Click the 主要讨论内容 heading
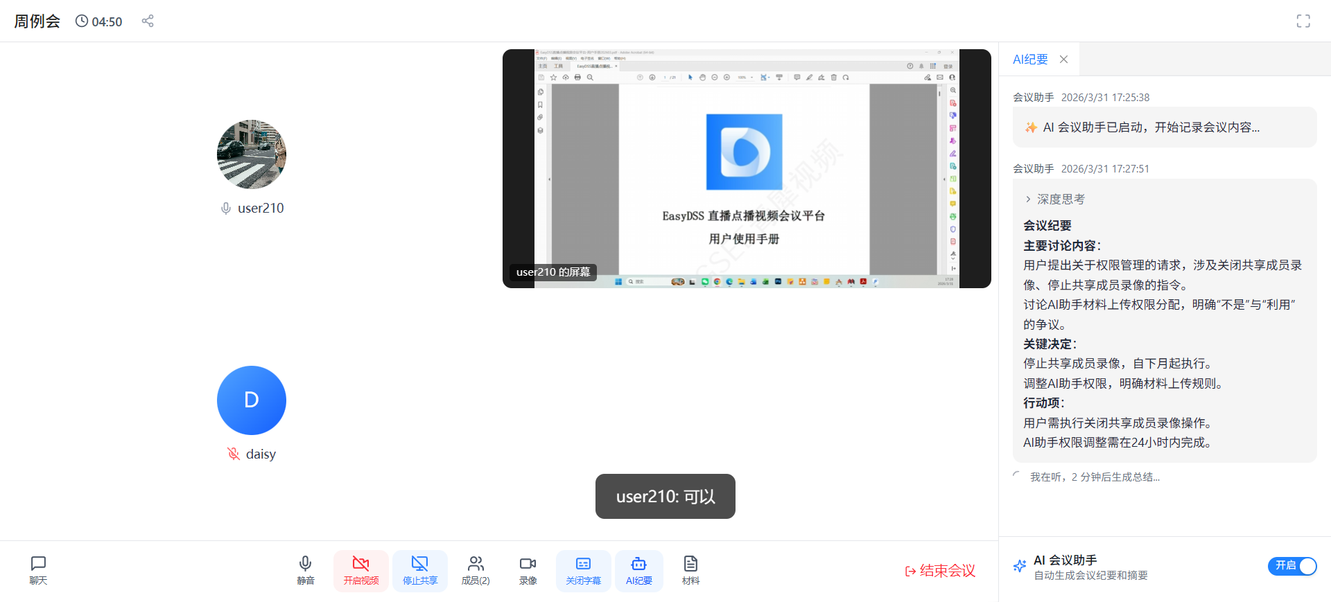This screenshot has height=602, width=1331. [x=1062, y=246]
